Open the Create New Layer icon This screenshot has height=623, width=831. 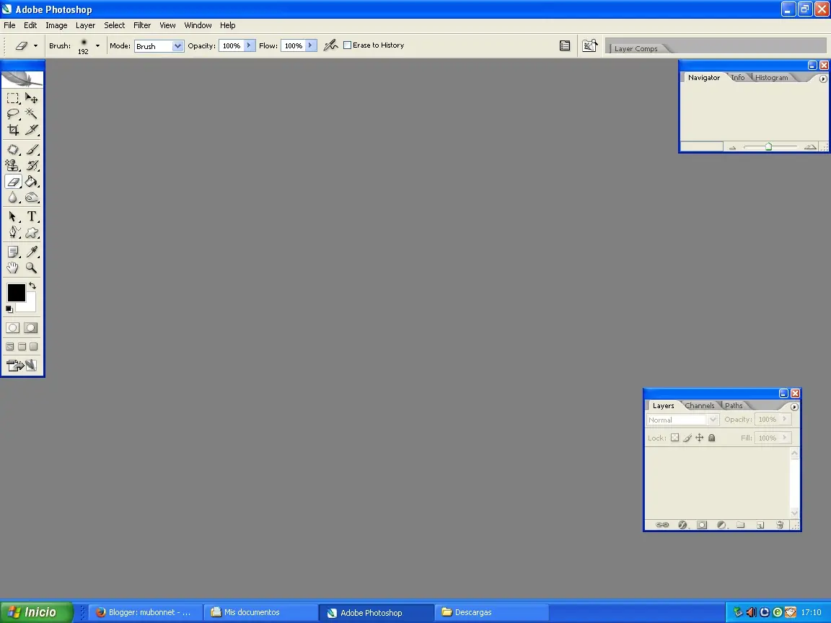[x=760, y=525]
